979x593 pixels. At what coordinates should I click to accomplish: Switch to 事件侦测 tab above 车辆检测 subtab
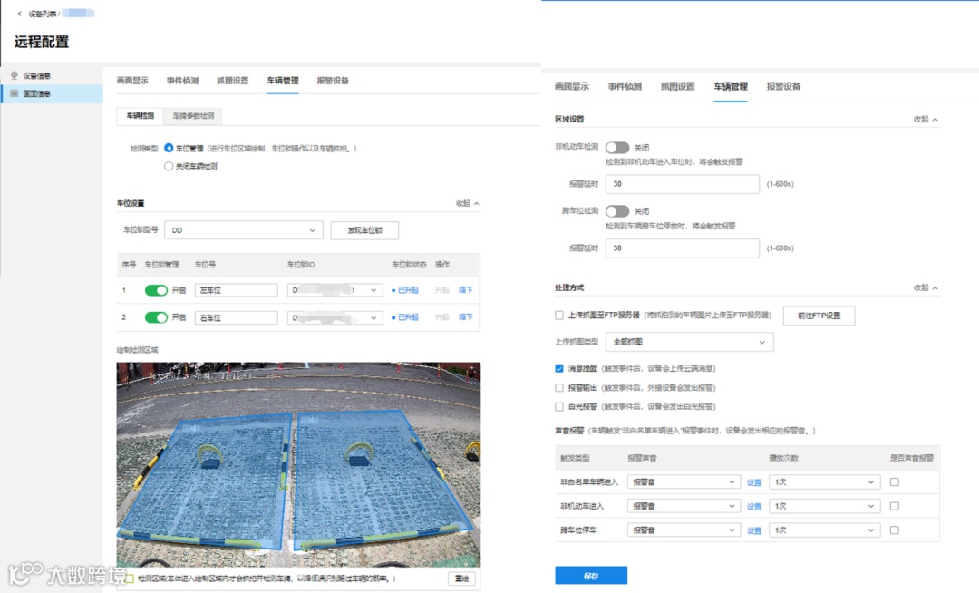(x=182, y=81)
